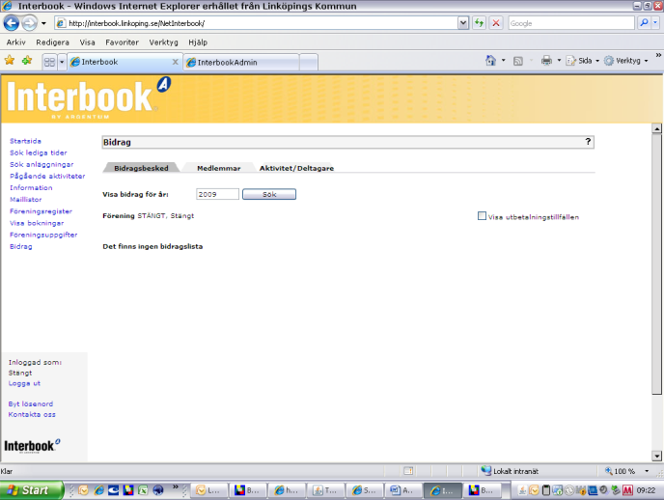Expand the toolbar overflow chevron
This screenshot has width=664, height=500.
pos(658,55)
